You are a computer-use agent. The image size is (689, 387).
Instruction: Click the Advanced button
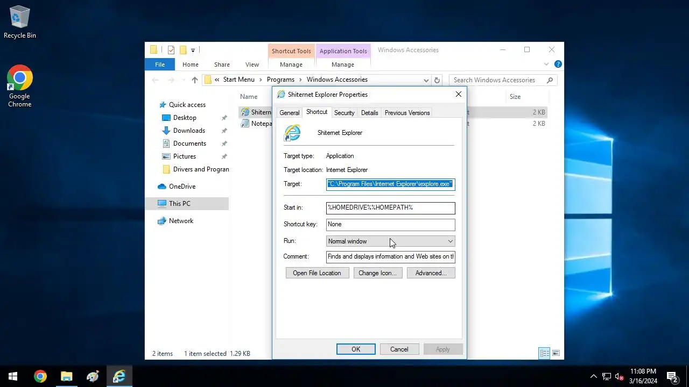(431, 273)
